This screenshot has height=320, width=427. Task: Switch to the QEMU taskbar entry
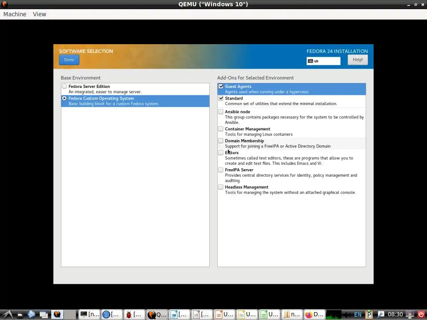(x=157, y=315)
